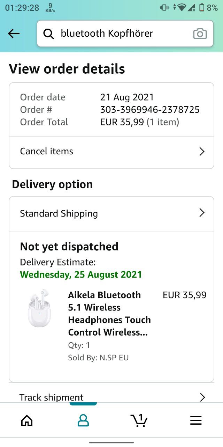Tap the battery status icon
The width and height of the screenshot is (223, 447).
pos(202,7)
